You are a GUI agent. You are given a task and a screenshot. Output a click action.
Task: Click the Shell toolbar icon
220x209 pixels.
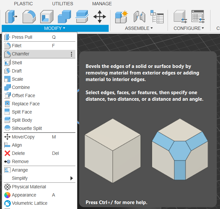(47, 16)
